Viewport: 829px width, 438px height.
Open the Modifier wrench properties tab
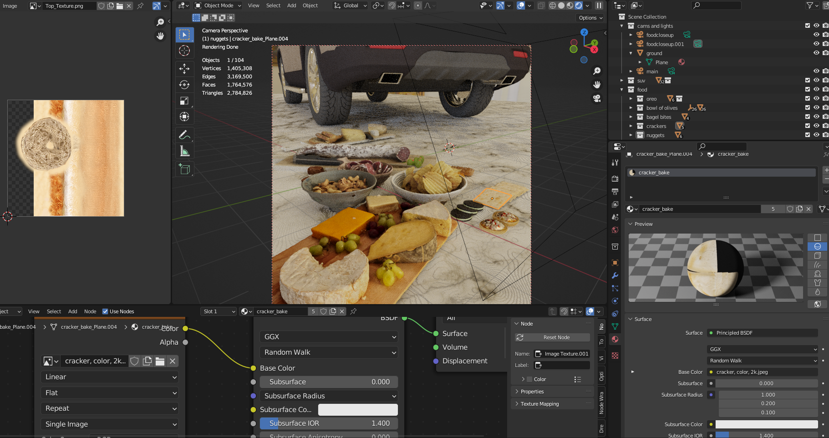coord(615,275)
